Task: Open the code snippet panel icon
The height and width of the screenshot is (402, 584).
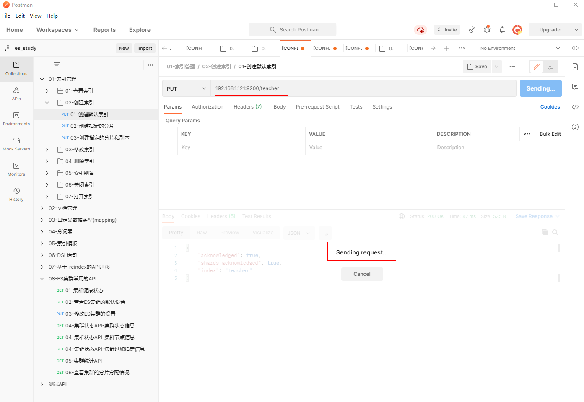Action: point(575,107)
